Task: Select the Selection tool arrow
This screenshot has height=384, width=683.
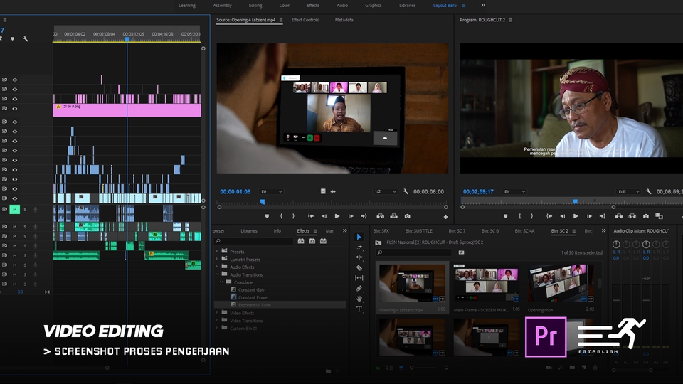Action: pos(359,237)
